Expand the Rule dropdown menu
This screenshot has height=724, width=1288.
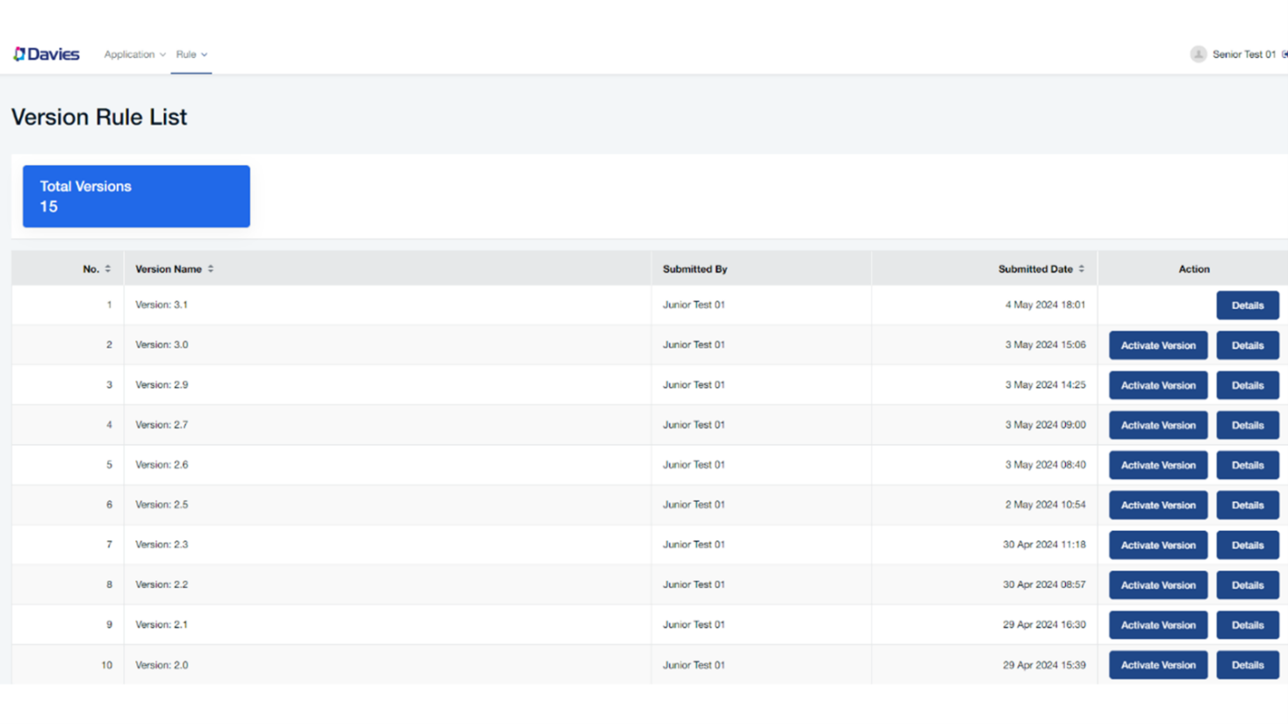191,54
